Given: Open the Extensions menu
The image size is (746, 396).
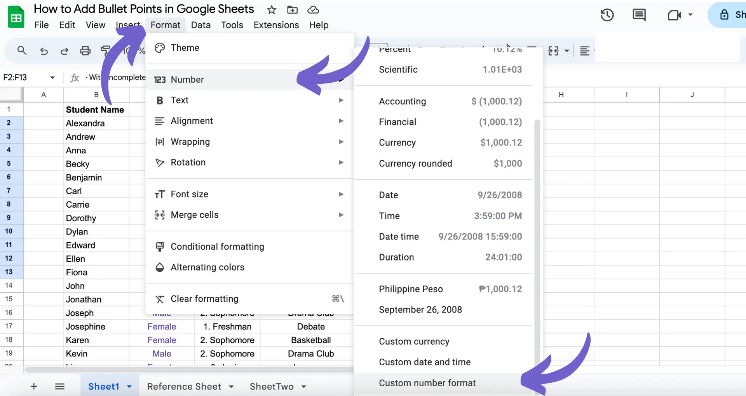Looking at the screenshot, I should (276, 25).
